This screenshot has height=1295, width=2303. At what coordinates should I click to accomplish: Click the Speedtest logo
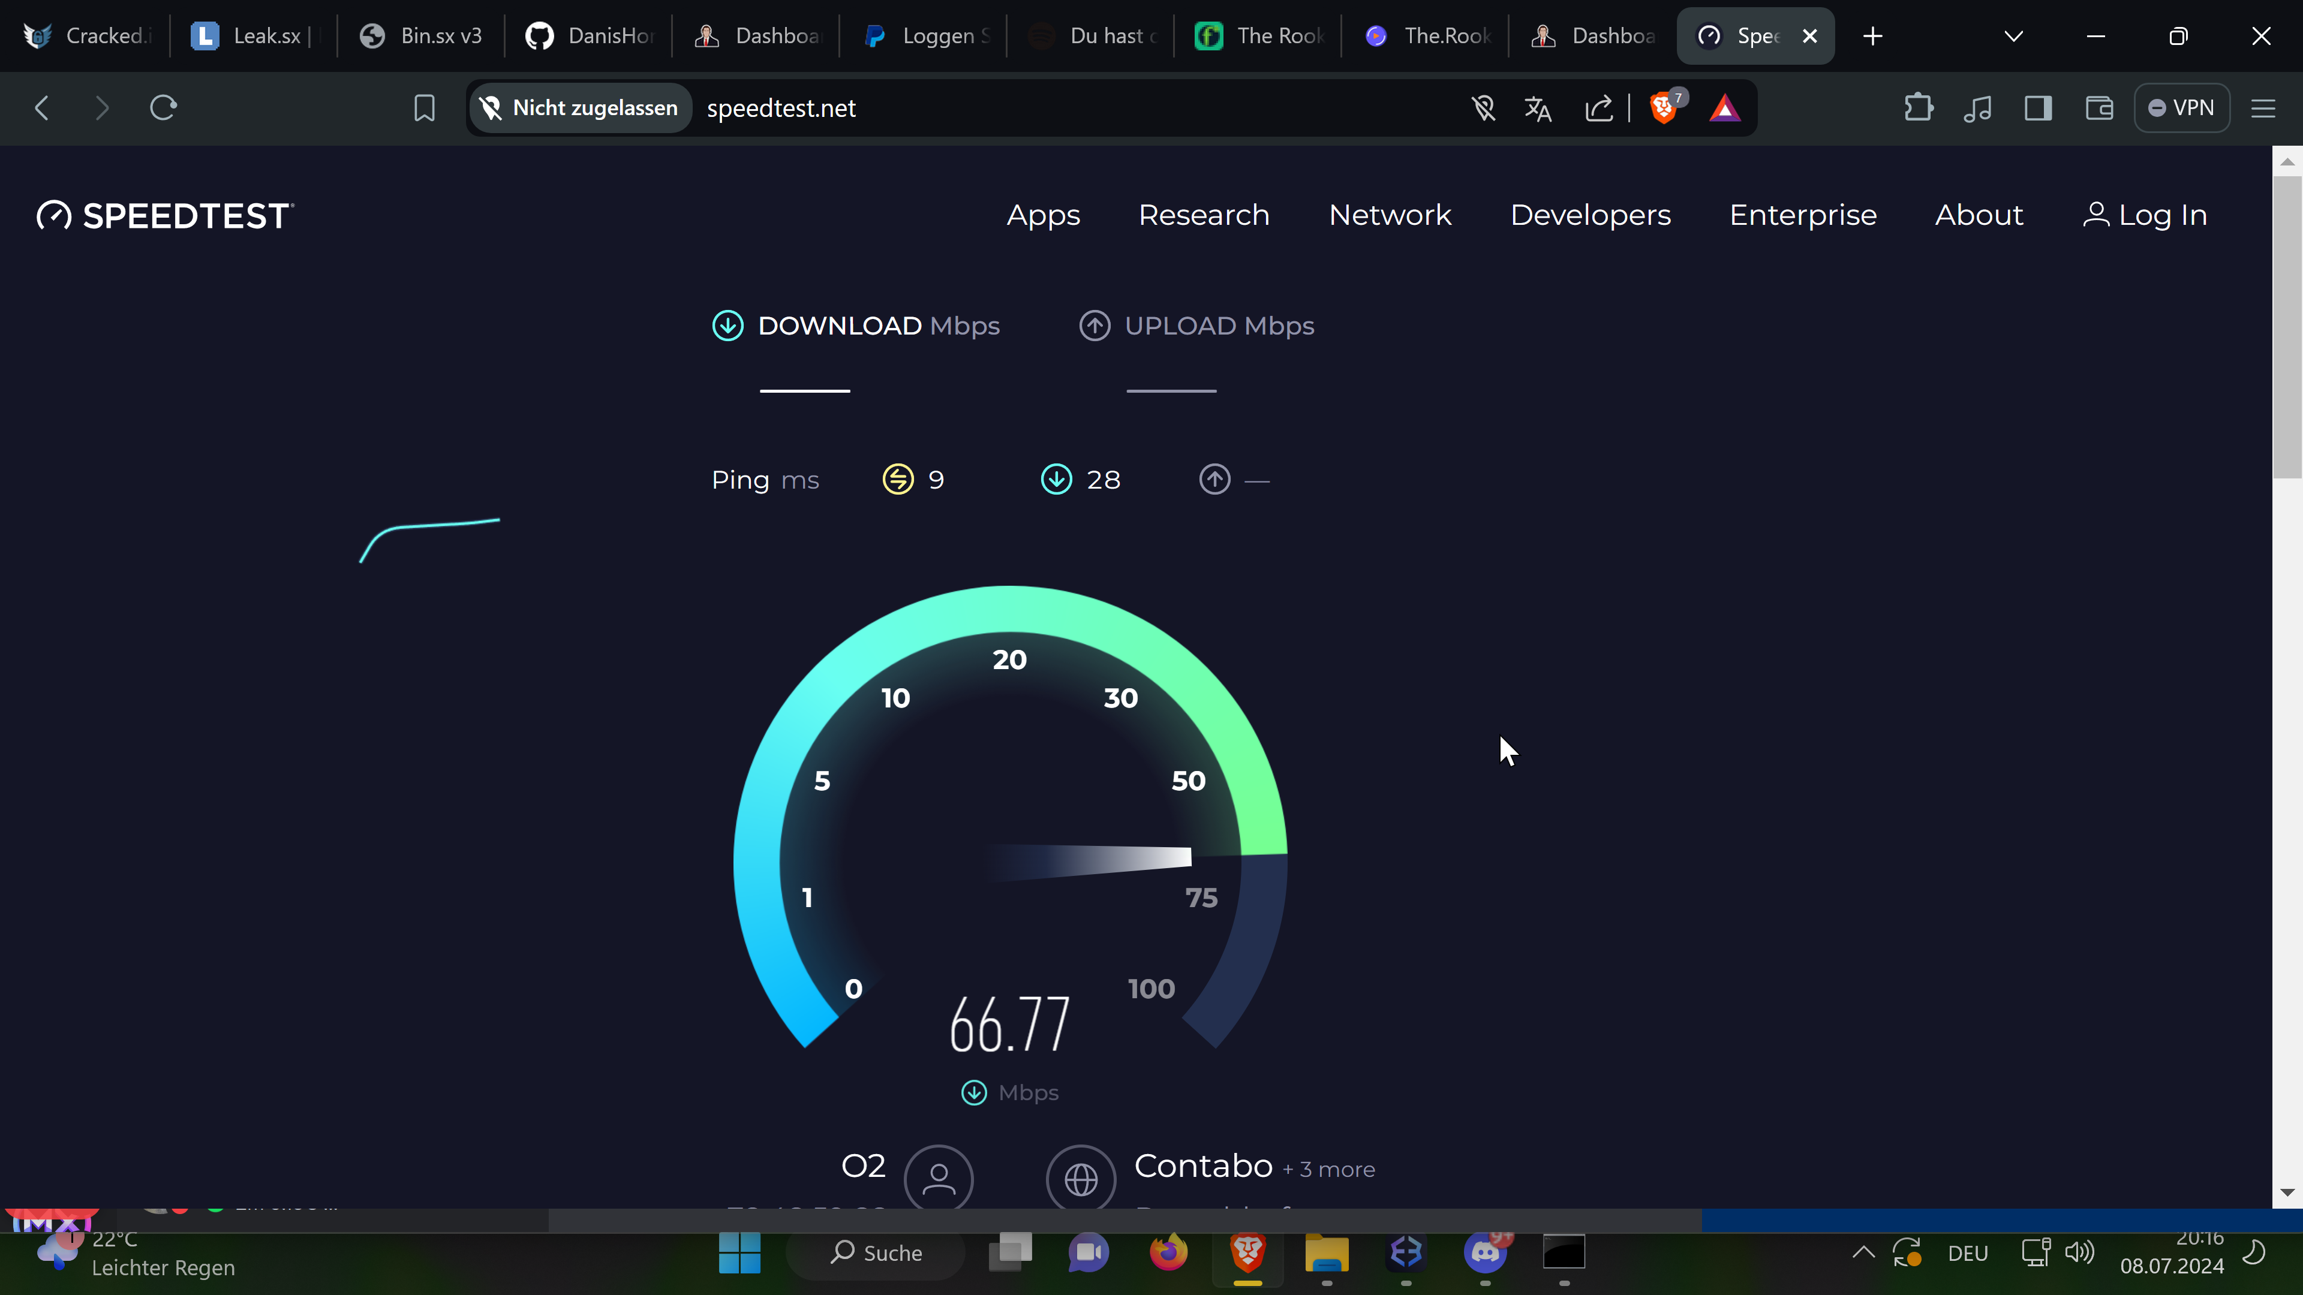166,215
